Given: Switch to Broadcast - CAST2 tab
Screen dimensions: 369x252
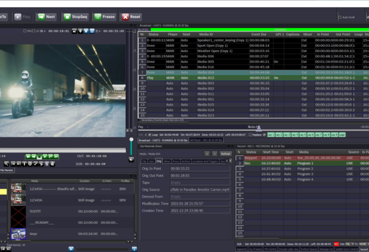Looking at the screenshot, I should click(163, 140).
